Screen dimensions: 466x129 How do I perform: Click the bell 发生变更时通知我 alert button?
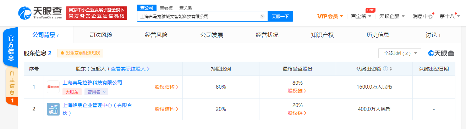point(80,53)
